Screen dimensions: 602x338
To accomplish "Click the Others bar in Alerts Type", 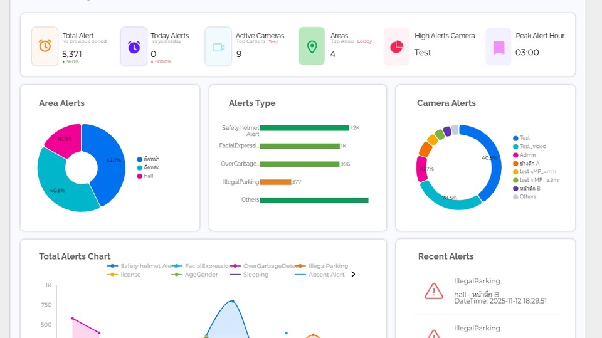I will [314, 200].
